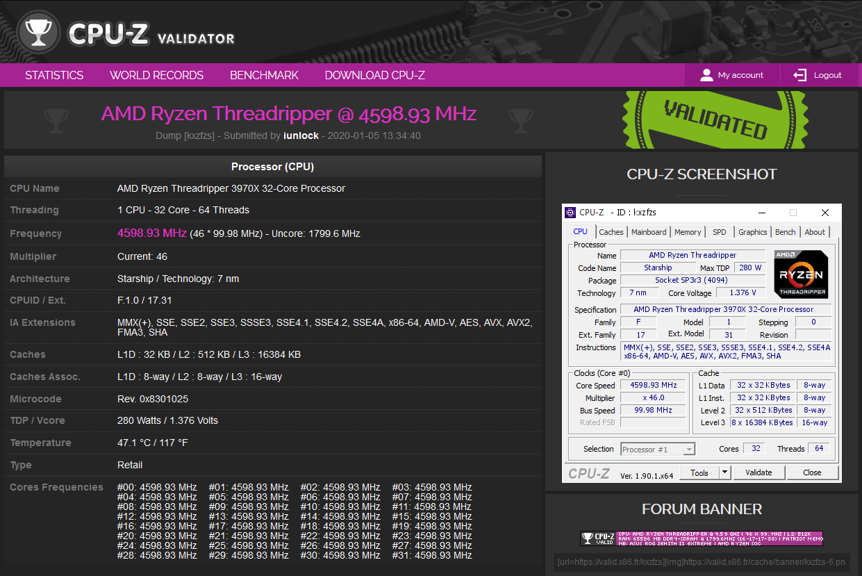This screenshot has width=862, height=576.
Task: Click CPUID value 'F.1.0 / 17.31'
Action: (144, 300)
